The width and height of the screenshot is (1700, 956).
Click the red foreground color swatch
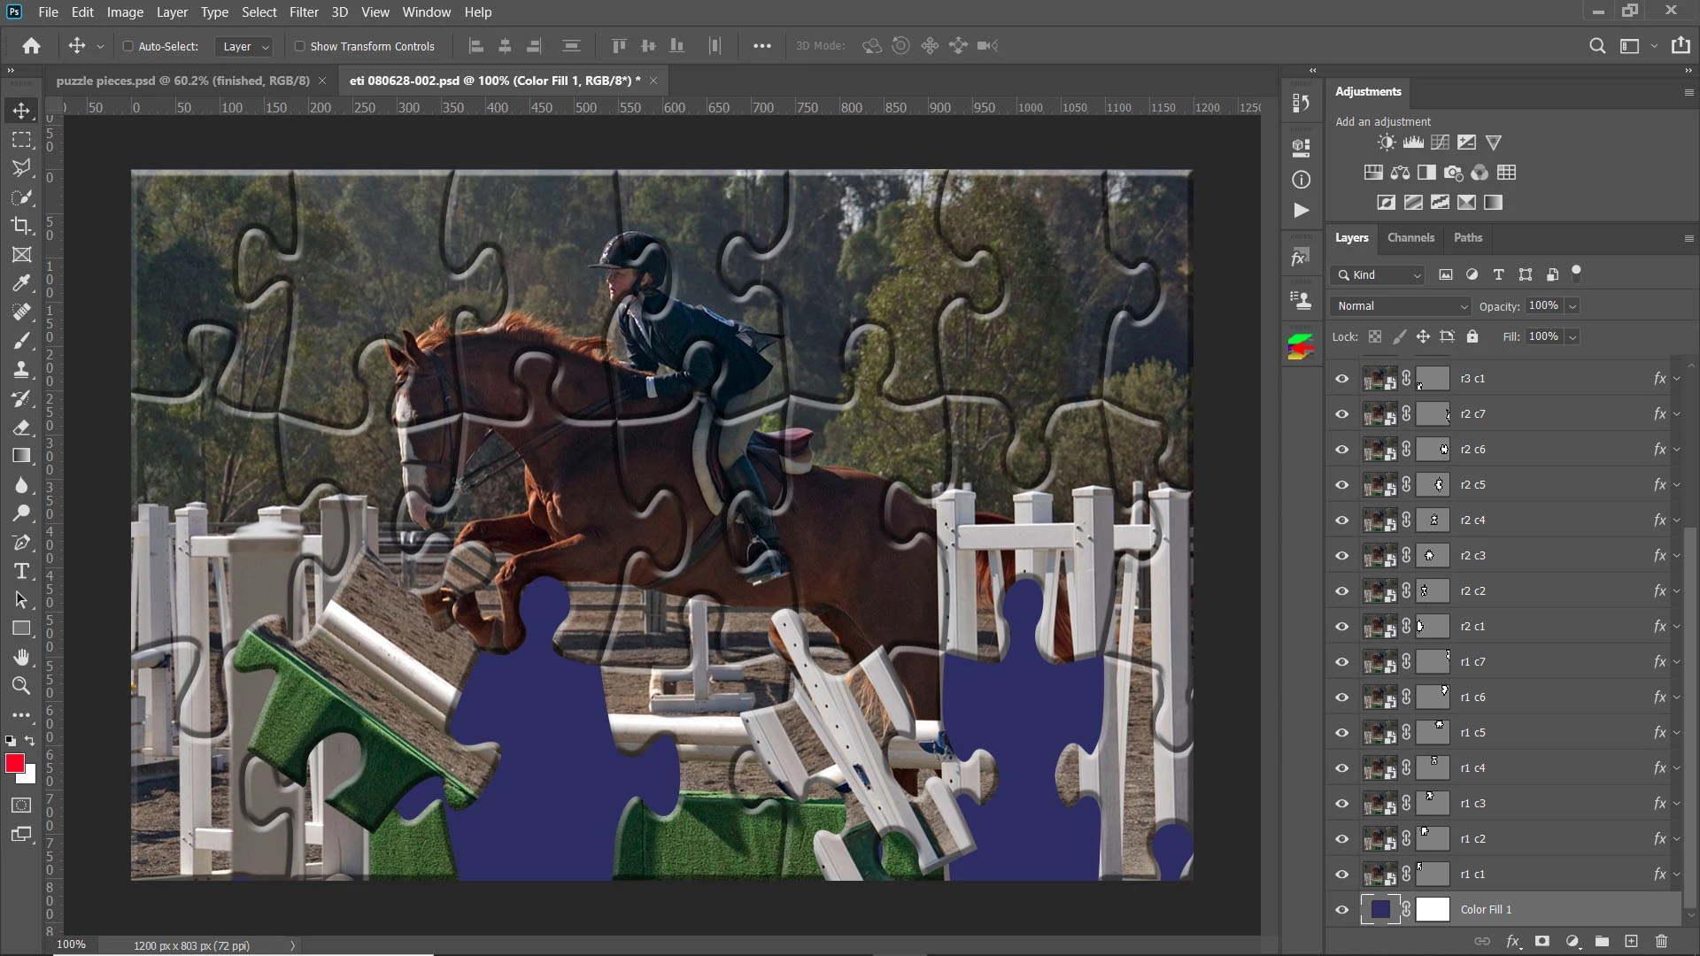tap(14, 763)
